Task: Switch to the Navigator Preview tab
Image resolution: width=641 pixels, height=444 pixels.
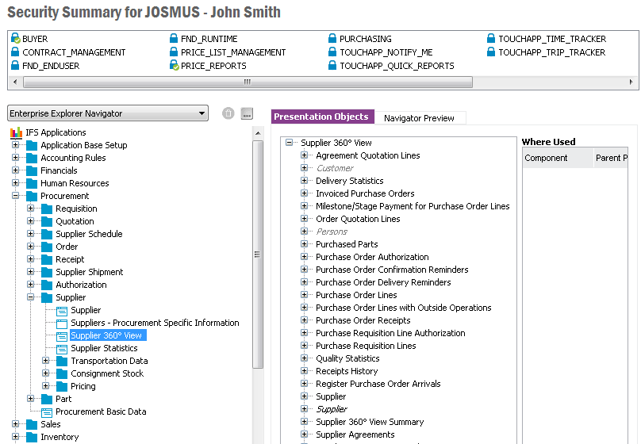Action: [419, 118]
